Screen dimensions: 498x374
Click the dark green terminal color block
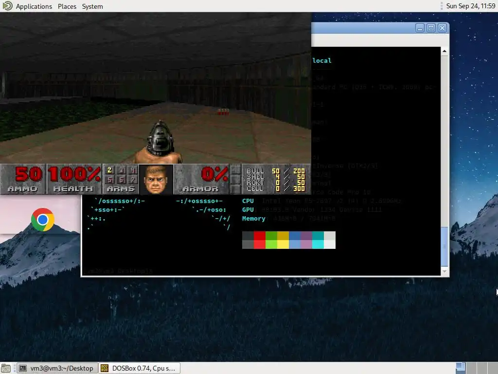point(271,236)
